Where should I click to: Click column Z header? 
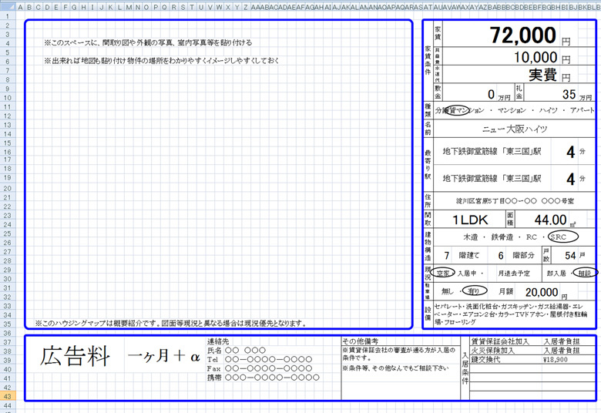[x=245, y=8]
